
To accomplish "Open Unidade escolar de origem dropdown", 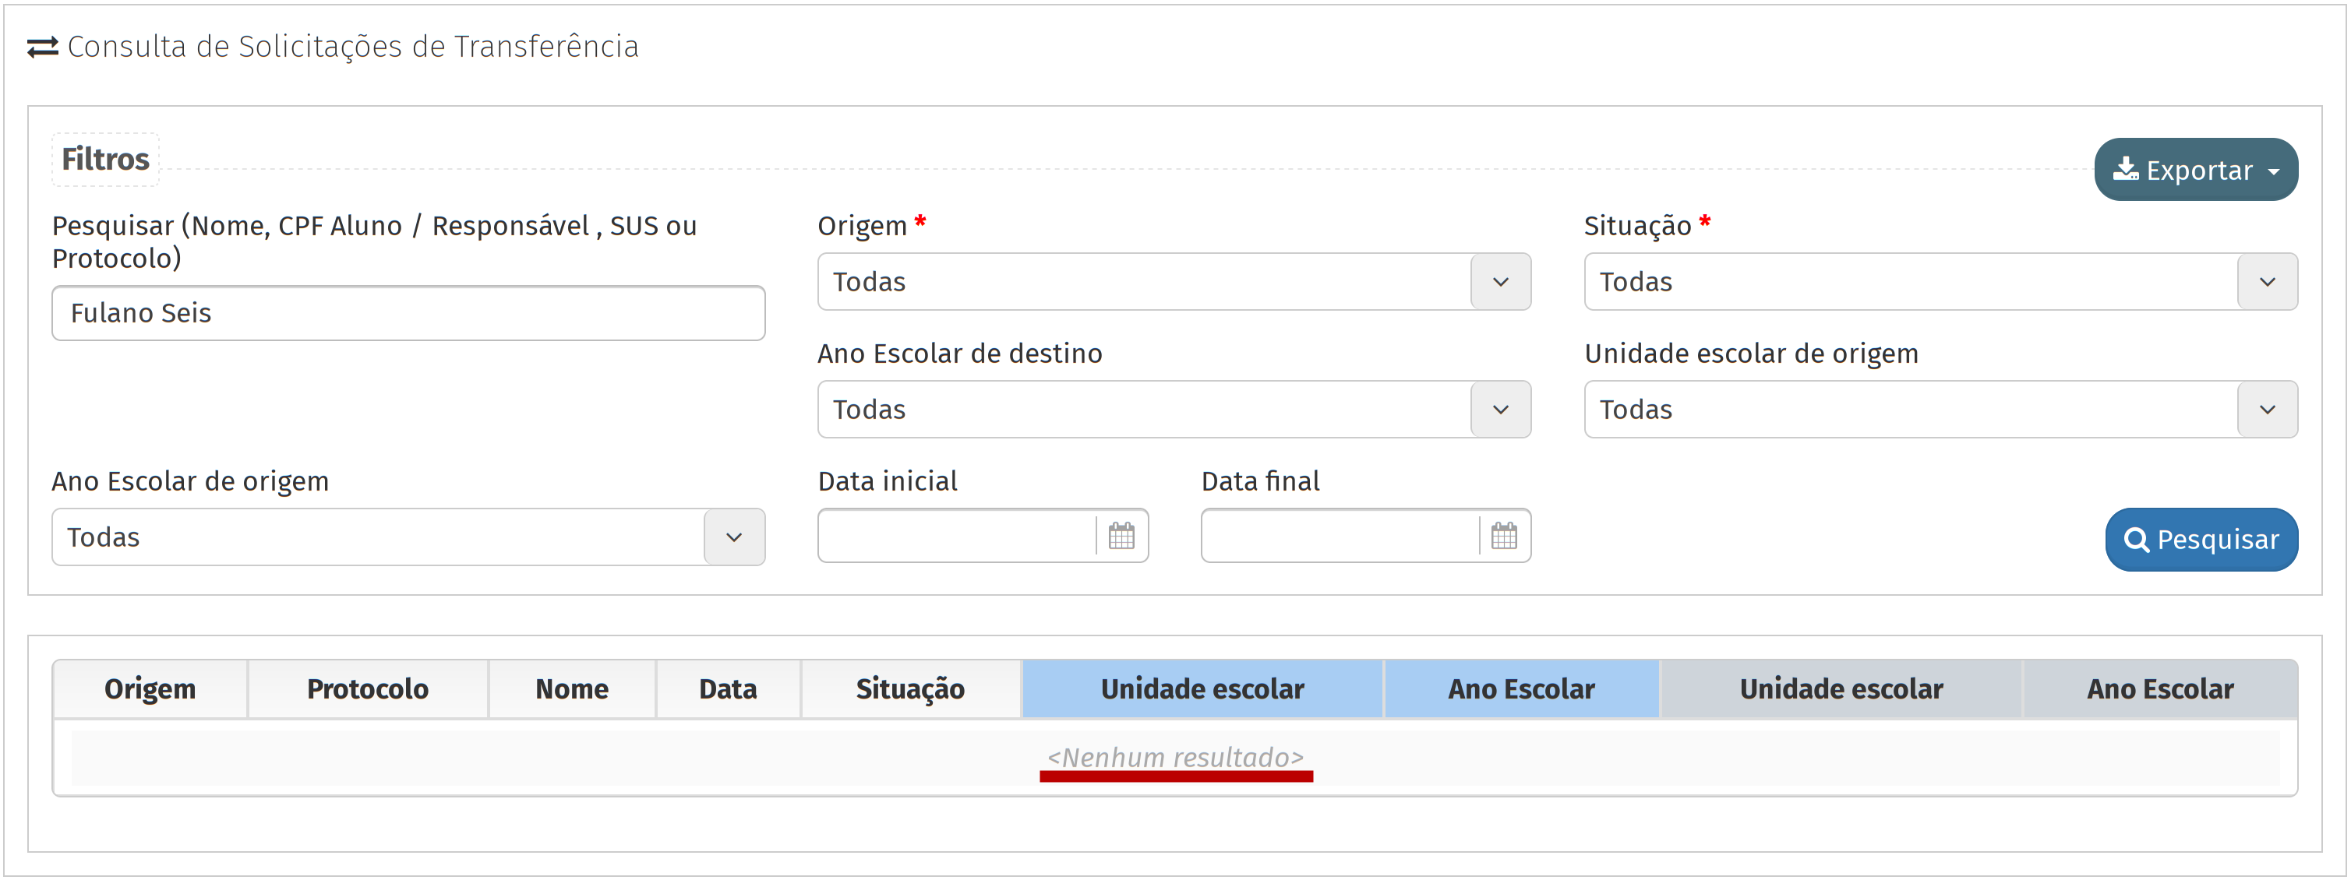I will point(2266,410).
